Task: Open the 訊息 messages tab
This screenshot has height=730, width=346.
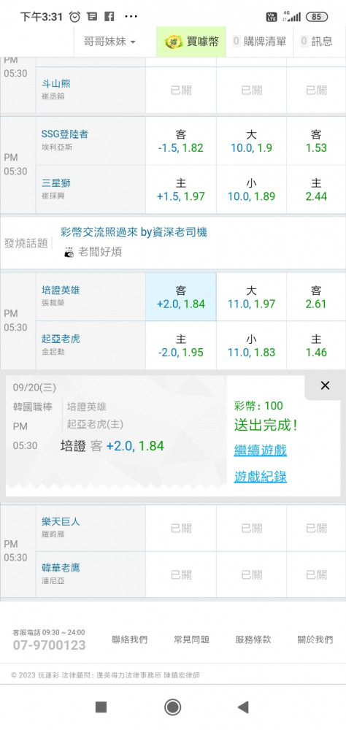Action: [317, 42]
